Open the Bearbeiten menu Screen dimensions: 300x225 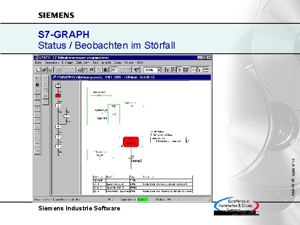(52, 62)
